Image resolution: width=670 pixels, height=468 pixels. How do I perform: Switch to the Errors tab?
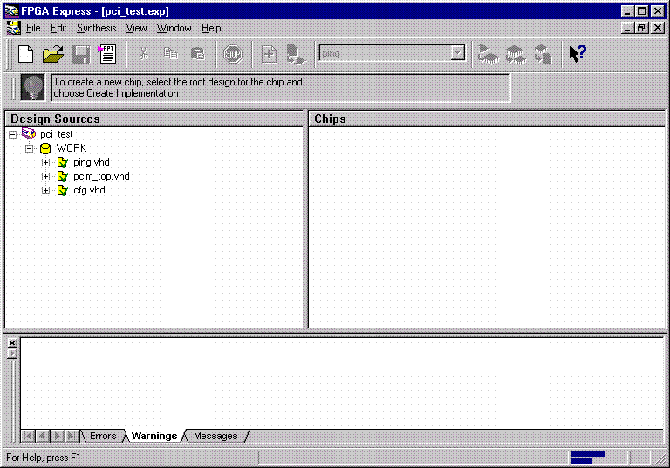[102, 436]
